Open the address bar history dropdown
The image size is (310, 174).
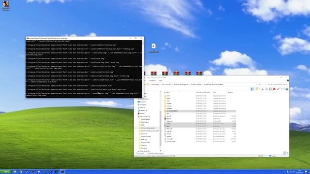pyautogui.click(x=256, y=85)
